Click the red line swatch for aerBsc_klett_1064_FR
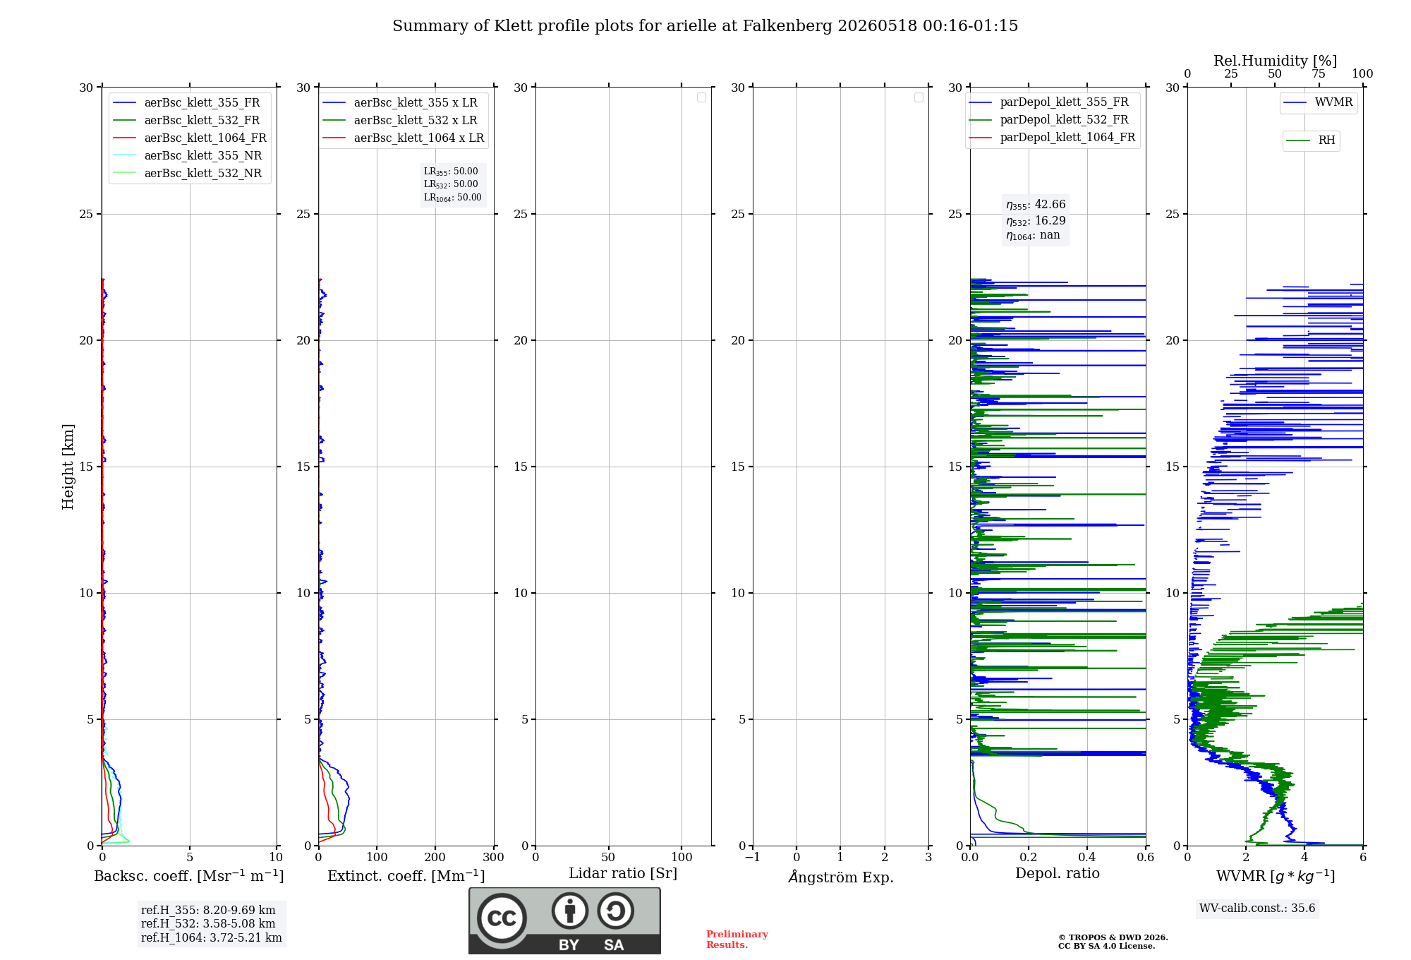The image size is (1411, 960). [125, 138]
